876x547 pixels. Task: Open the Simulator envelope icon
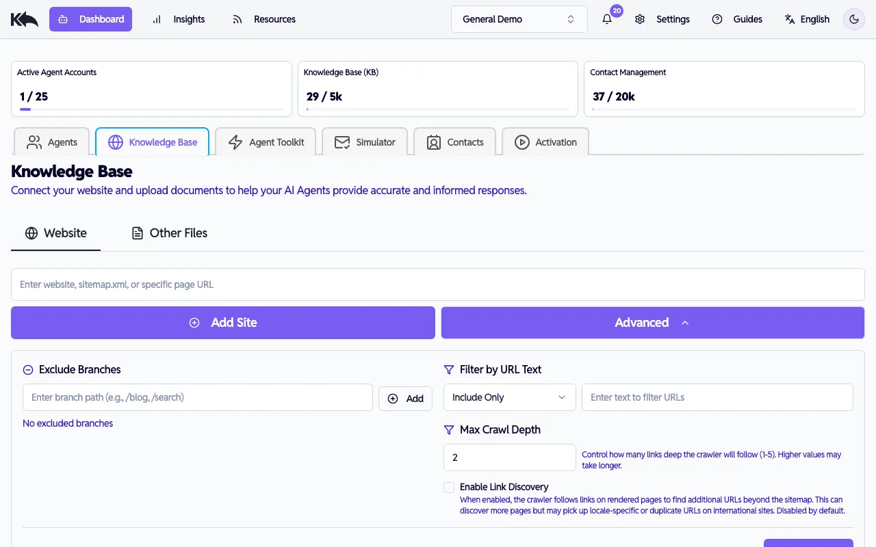342,142
